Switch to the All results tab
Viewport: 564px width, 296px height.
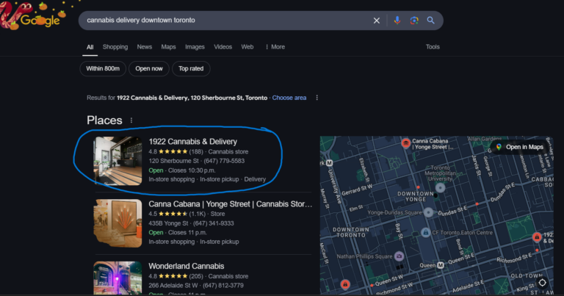pos(90,47)
